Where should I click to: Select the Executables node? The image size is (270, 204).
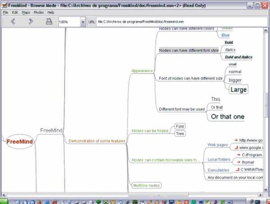218,170
